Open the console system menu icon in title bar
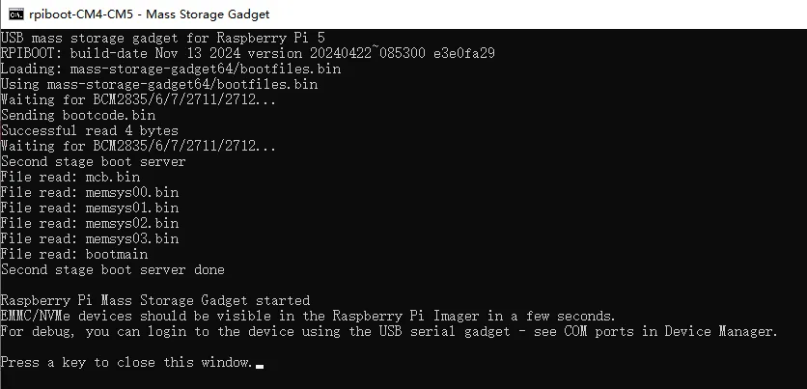This screenshot has height=389, width=807. point(16,14)
